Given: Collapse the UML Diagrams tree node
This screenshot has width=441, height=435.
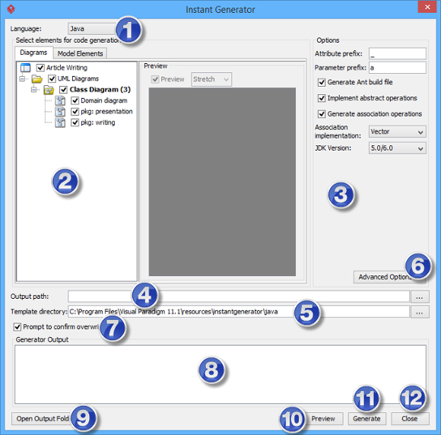Looking at the screenshot, I should tap(22, 79).
